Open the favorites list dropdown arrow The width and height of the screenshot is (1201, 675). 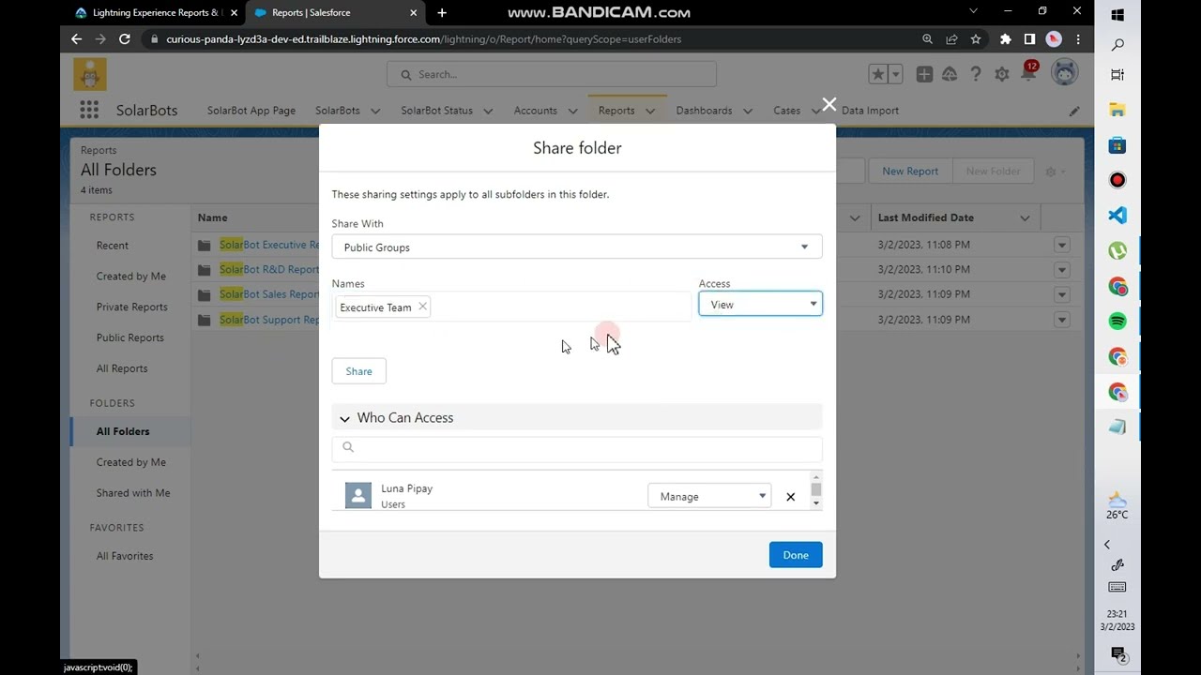[x=896, y=74]
